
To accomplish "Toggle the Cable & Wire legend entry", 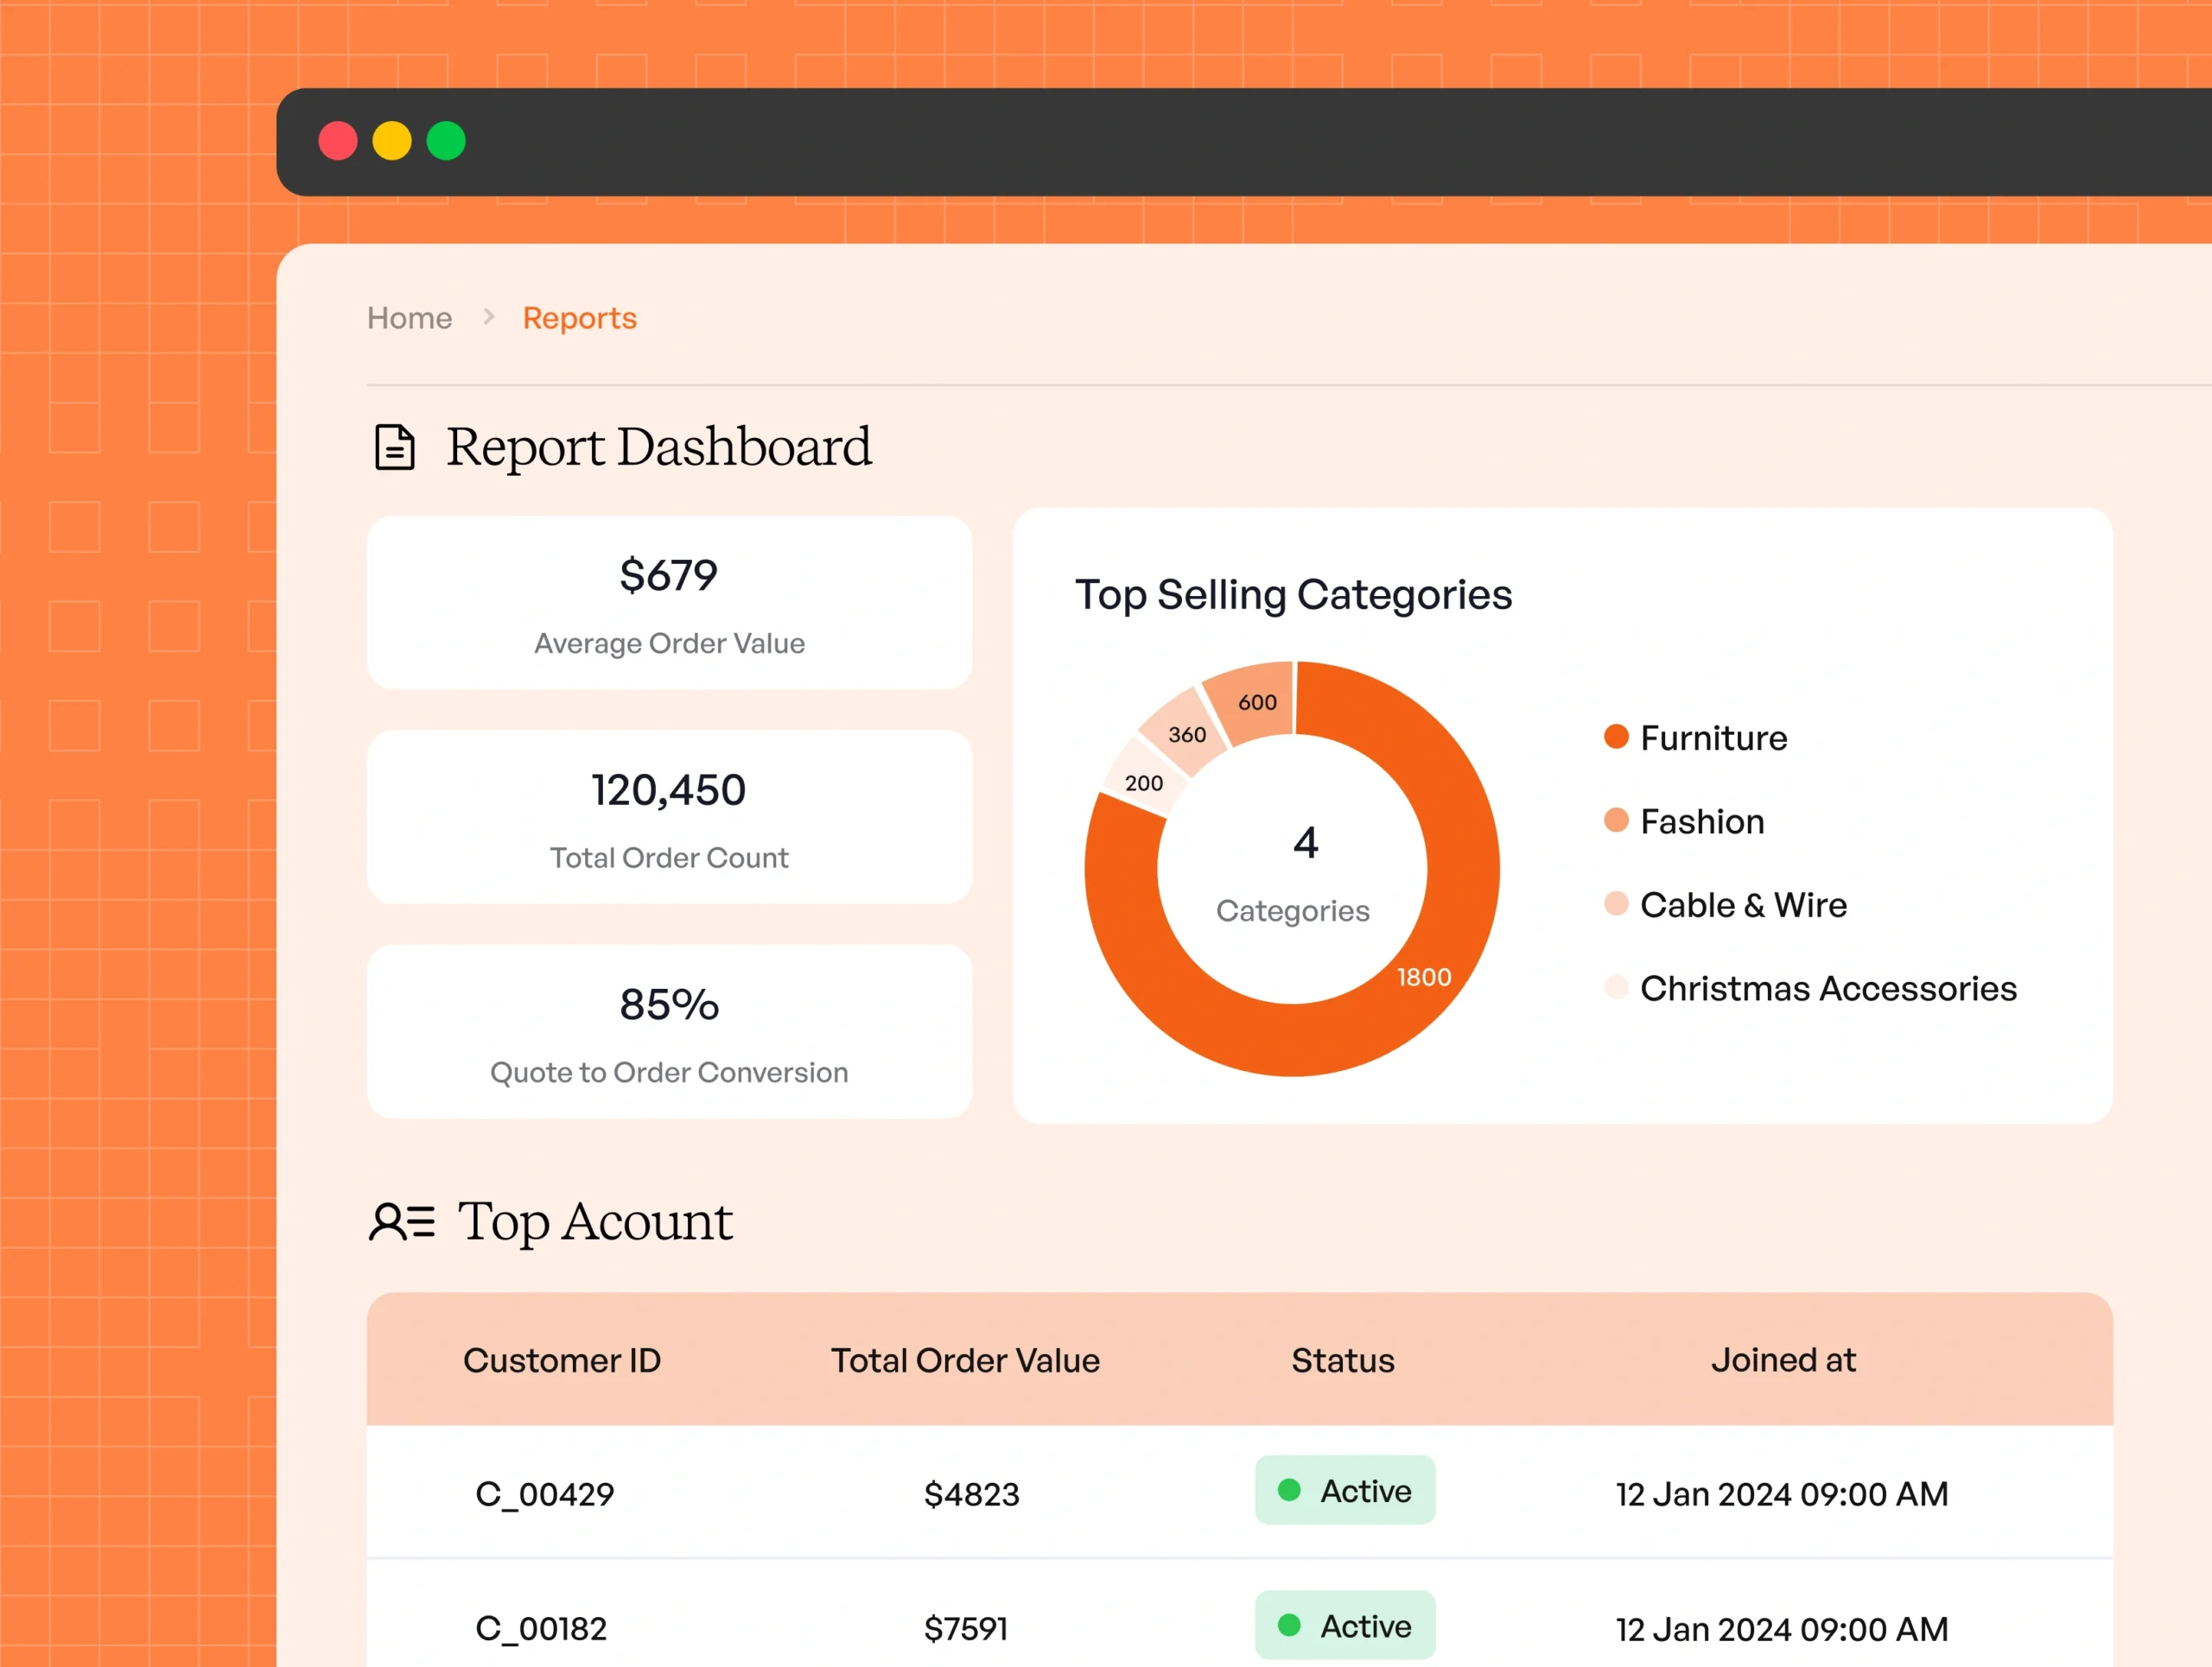I will [1742, 904].
